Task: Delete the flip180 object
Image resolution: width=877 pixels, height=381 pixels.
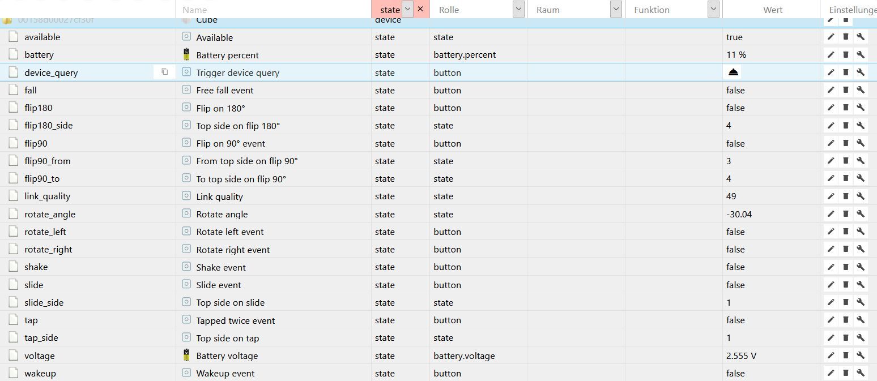Action: tap(845, 108)
